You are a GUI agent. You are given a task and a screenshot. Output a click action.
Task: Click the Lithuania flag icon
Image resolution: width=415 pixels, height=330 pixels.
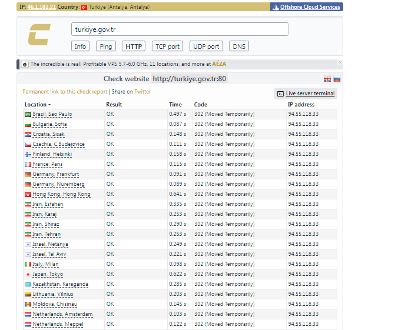(x=28, y=295)
